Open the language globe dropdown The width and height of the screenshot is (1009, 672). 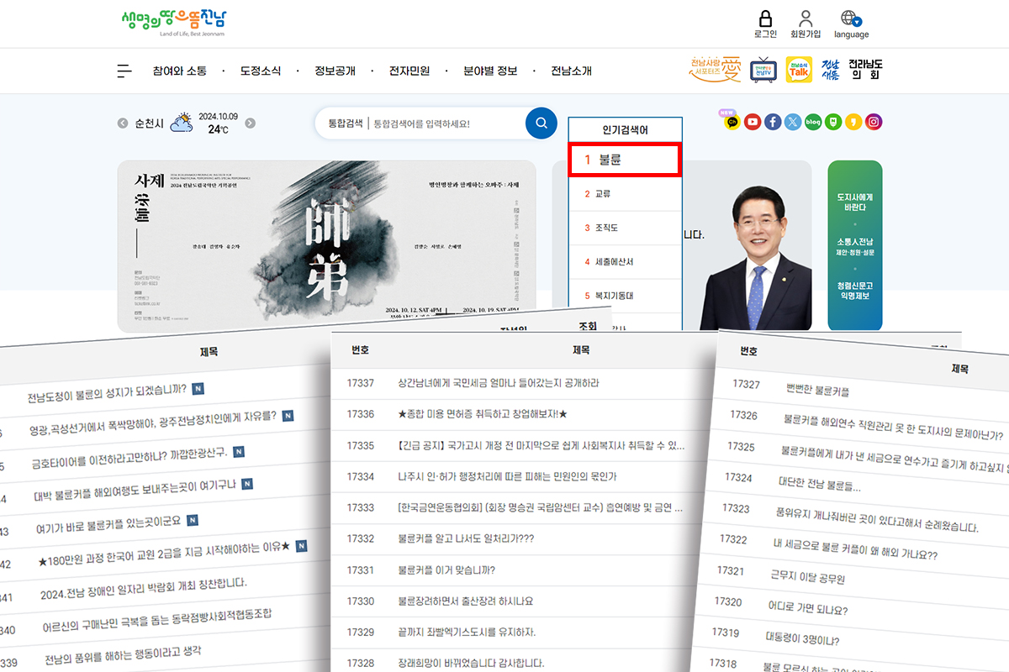(x=851, y=19)
